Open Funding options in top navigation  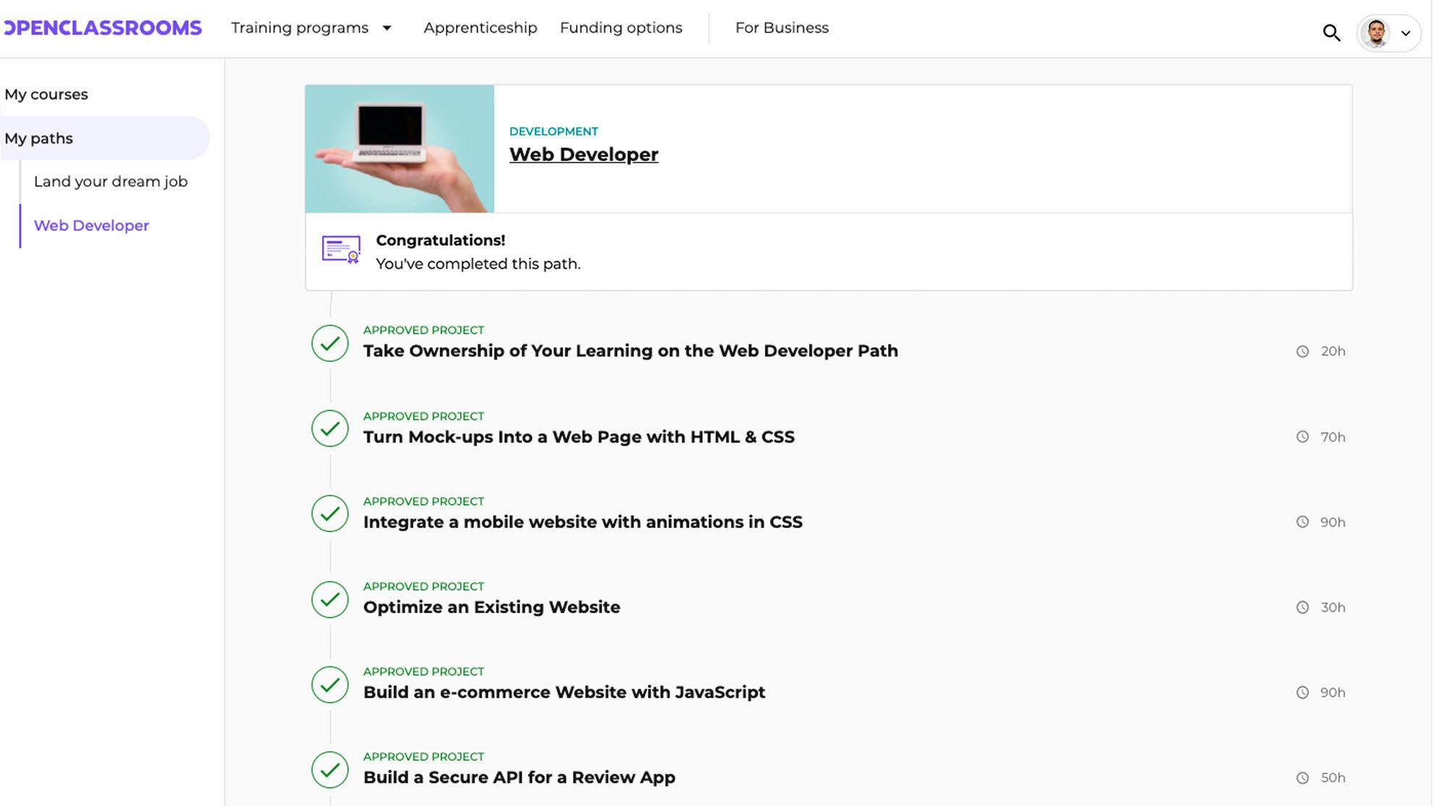620,27
